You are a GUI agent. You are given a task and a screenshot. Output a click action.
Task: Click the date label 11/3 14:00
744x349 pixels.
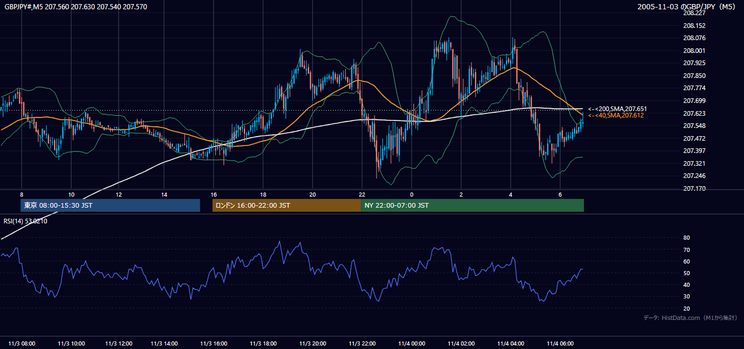[164, 343]
